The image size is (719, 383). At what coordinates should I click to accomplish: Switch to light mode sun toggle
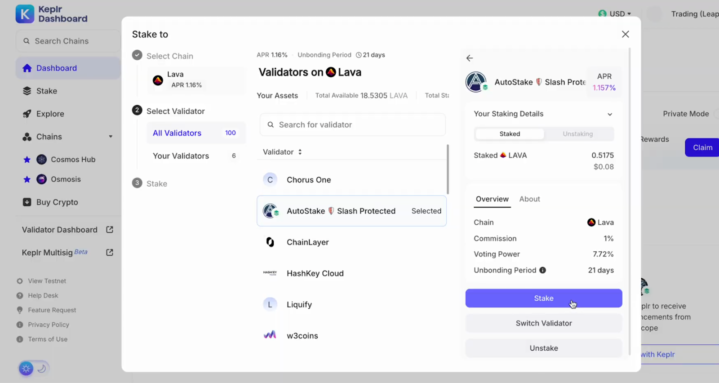click(x=26, y=369)
